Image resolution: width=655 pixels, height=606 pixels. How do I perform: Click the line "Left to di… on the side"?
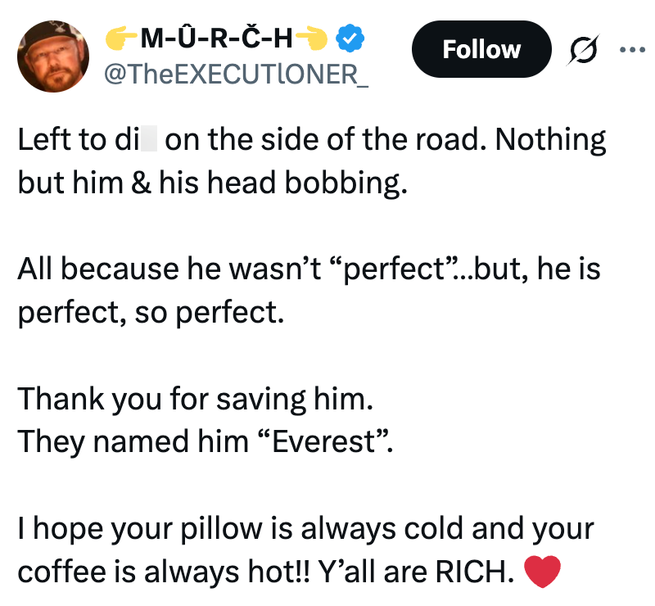coord(311,140)
